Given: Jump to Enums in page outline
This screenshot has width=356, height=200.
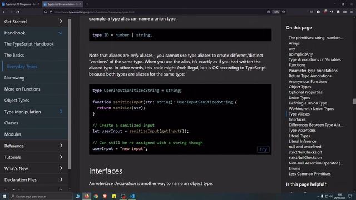Looking at the screenshot, I should pyautogui.click(x=294, y=168).
